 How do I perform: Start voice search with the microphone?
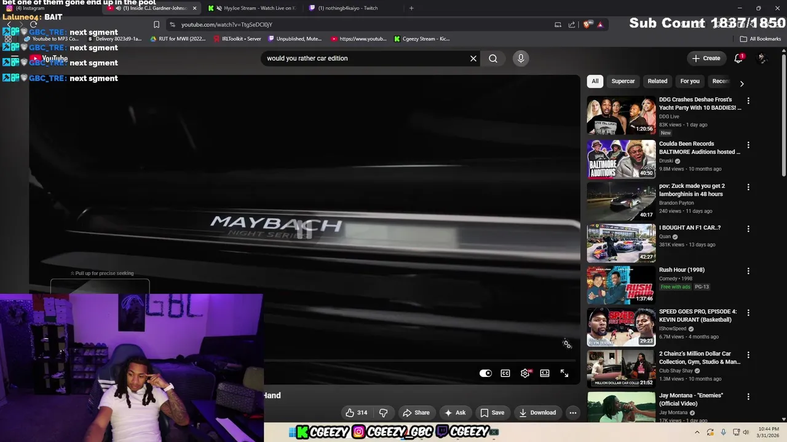click(x=521, y=58)
